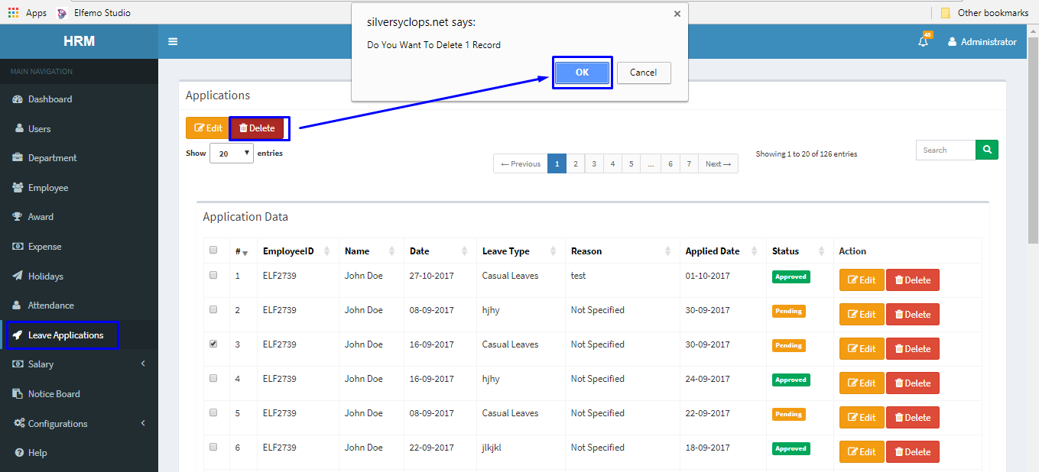Check the checkbox for row 2
1039x472 pixels.
213,309
